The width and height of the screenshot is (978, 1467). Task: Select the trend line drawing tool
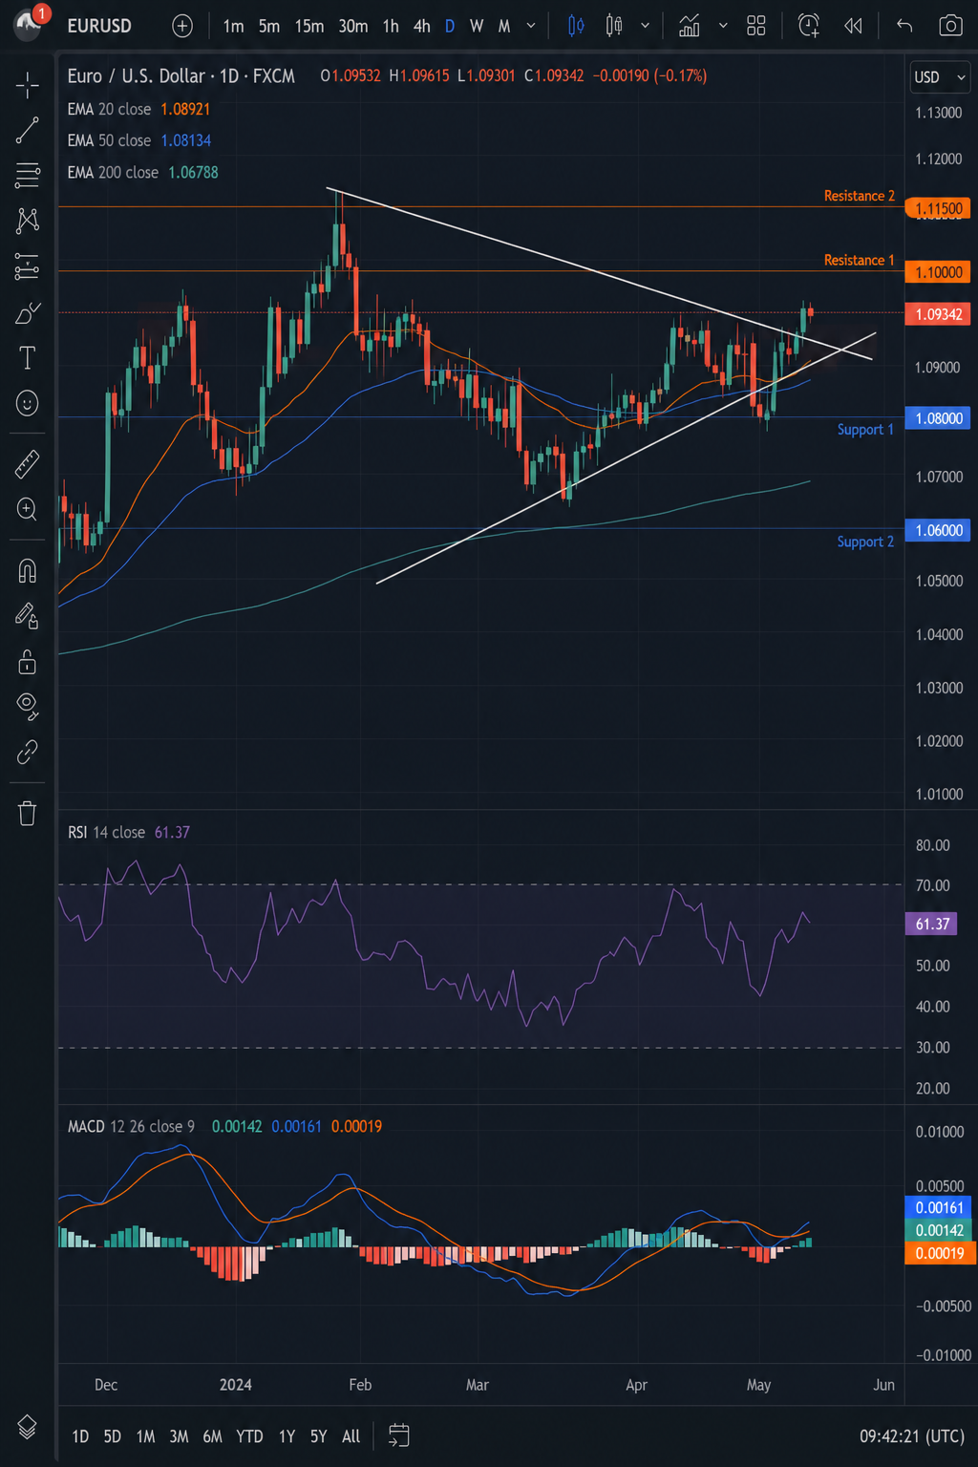[27, 131]
